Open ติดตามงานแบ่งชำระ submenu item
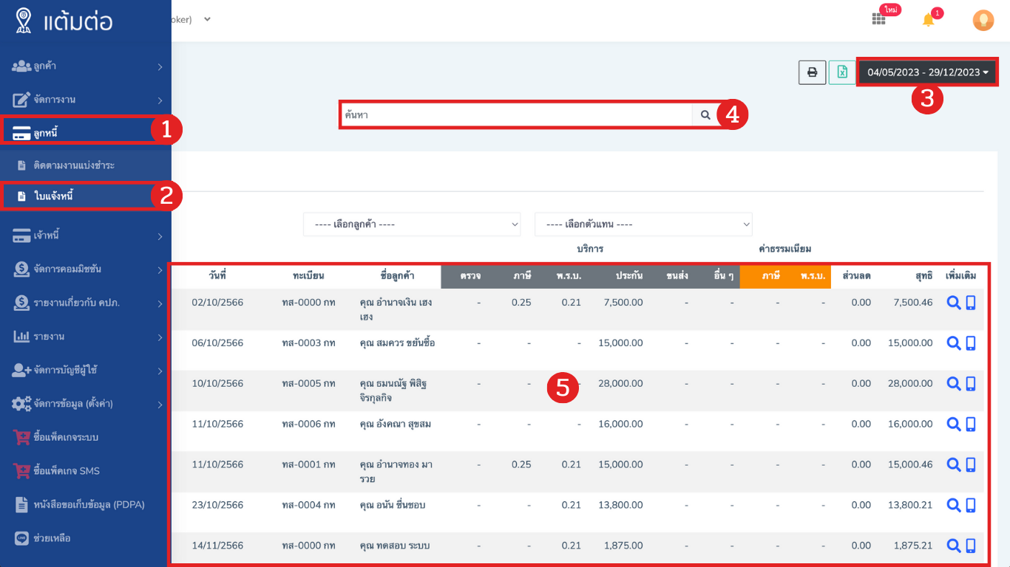This screenshot has width=1010, height=567. point(86,165)
